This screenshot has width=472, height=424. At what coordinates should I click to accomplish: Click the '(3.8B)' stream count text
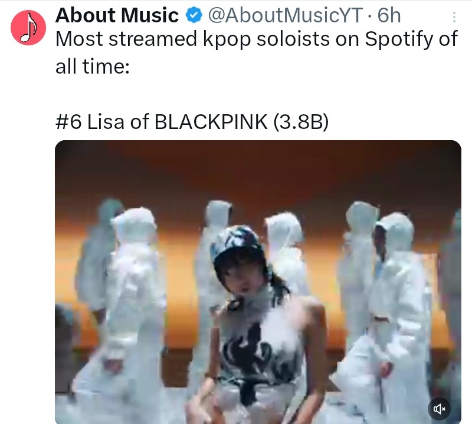pyautogui.click(x=301, y=122)
